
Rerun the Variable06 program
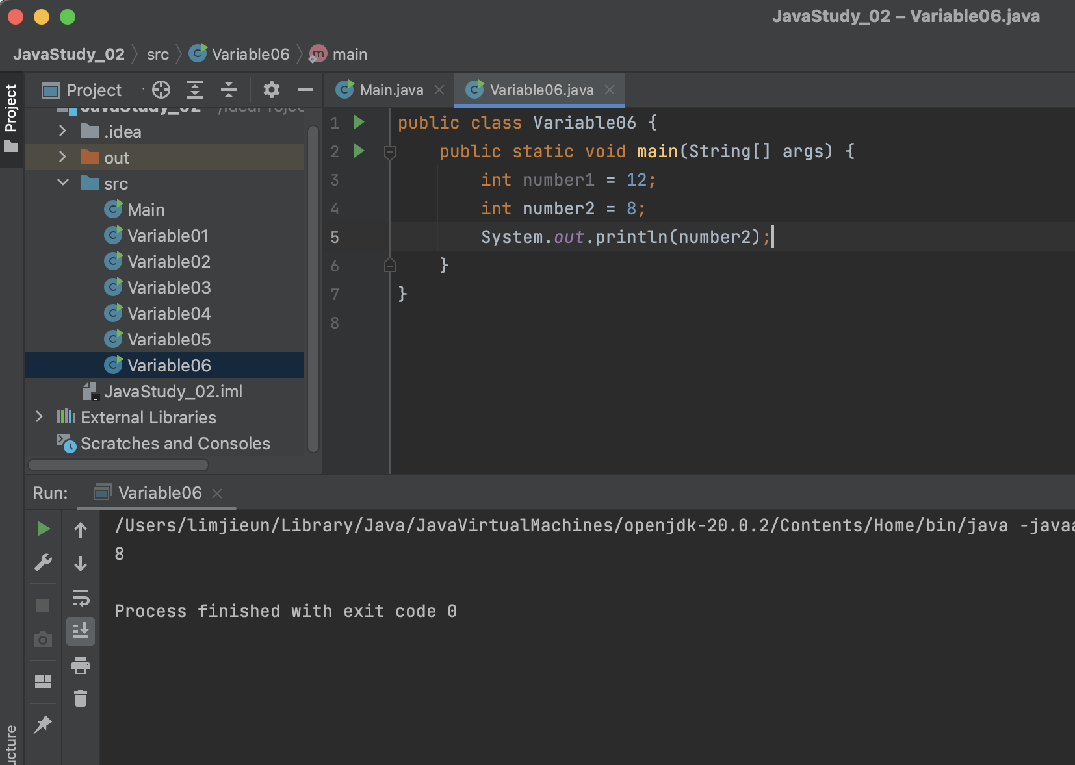coord(42,528)
